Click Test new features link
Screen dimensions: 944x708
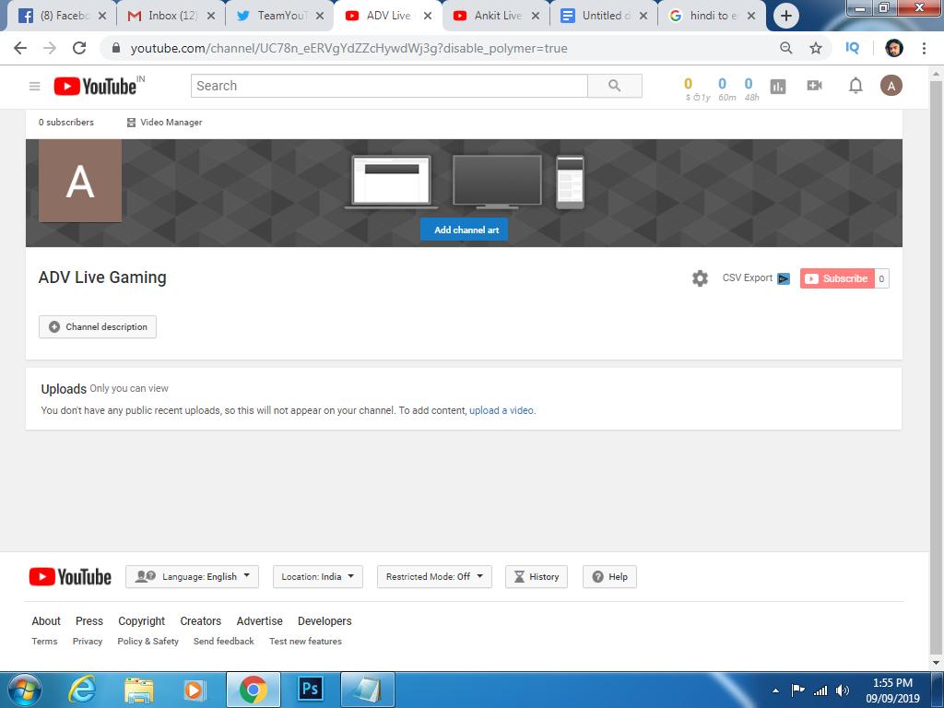(x=305, y=642)
